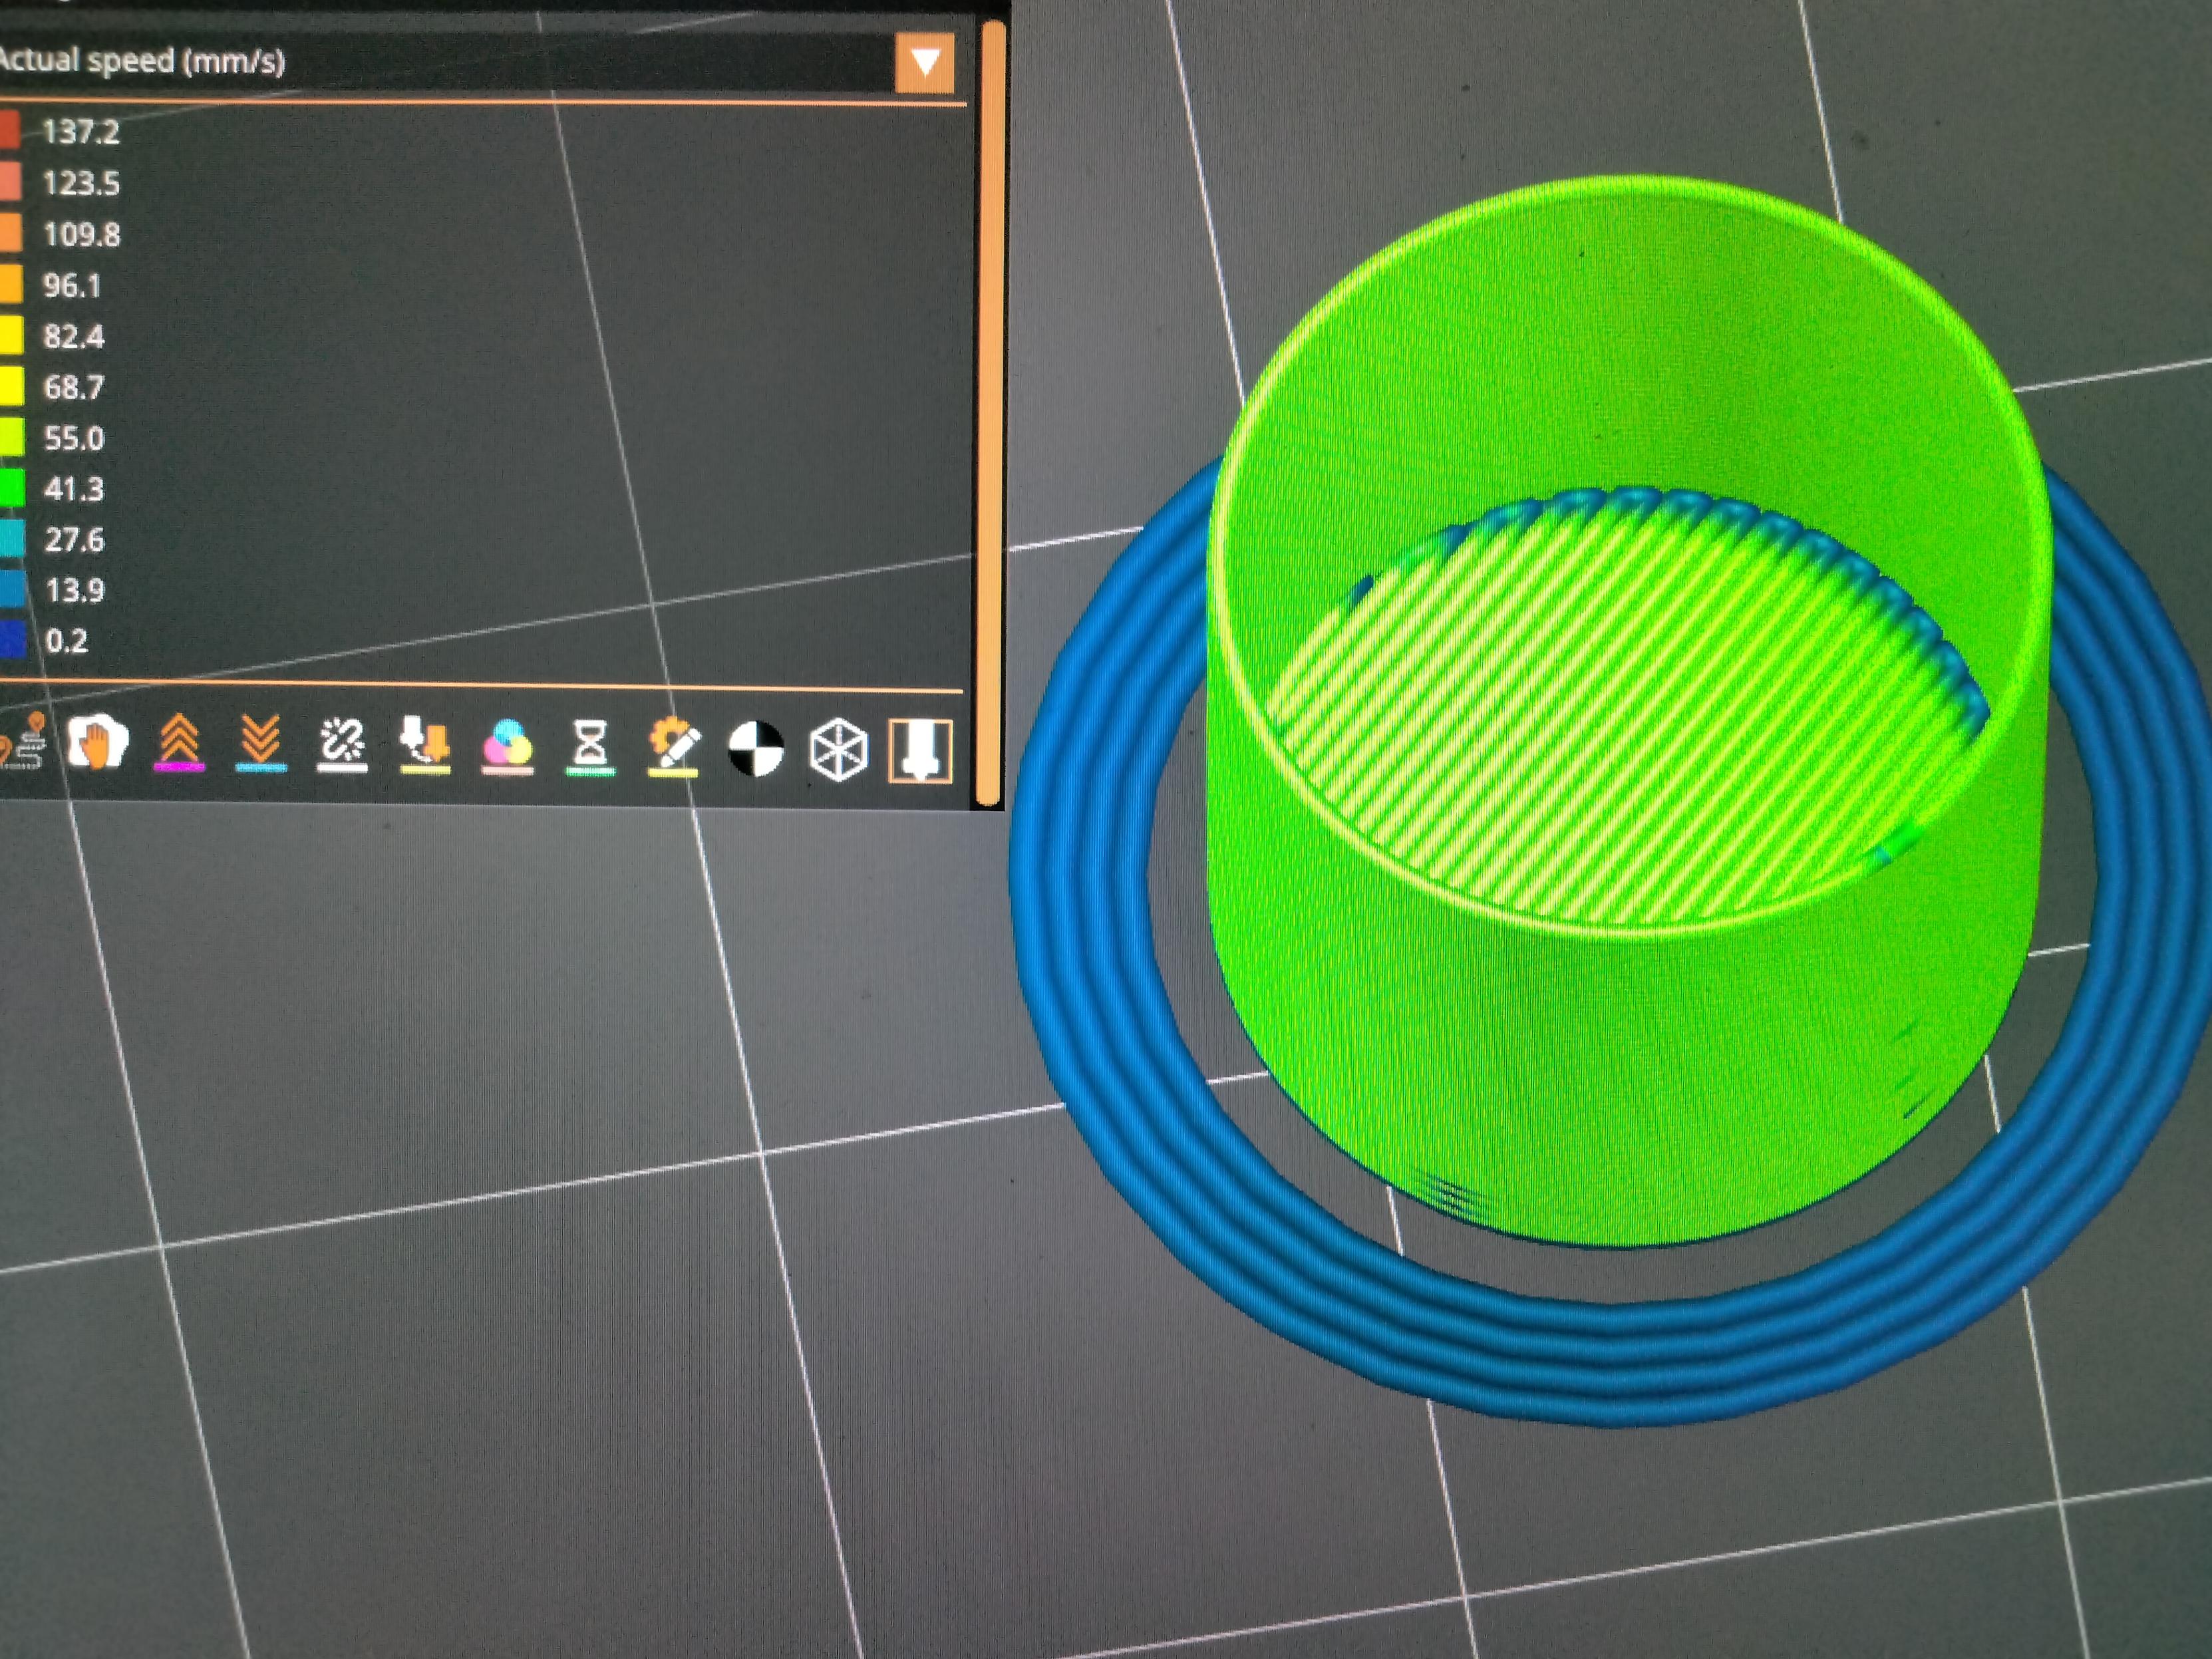
Task: Select the 0.2 legend value
Action: (67, 641)
